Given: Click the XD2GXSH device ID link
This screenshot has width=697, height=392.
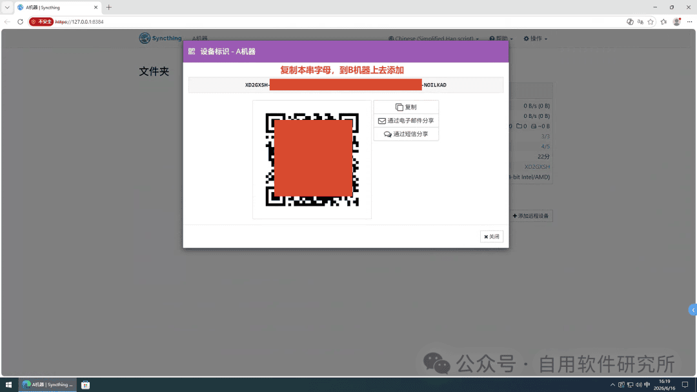Looking at the screenshot, I should pyautogui.click(x=537, y=167).
